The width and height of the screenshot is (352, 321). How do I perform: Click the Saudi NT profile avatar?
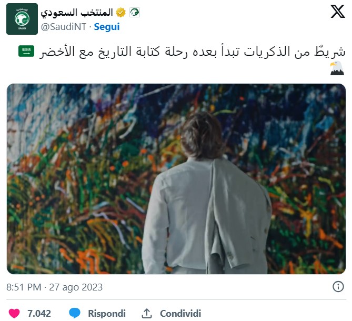[22, 19]
